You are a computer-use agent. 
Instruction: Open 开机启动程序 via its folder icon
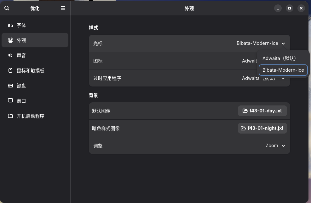(10, 116)
